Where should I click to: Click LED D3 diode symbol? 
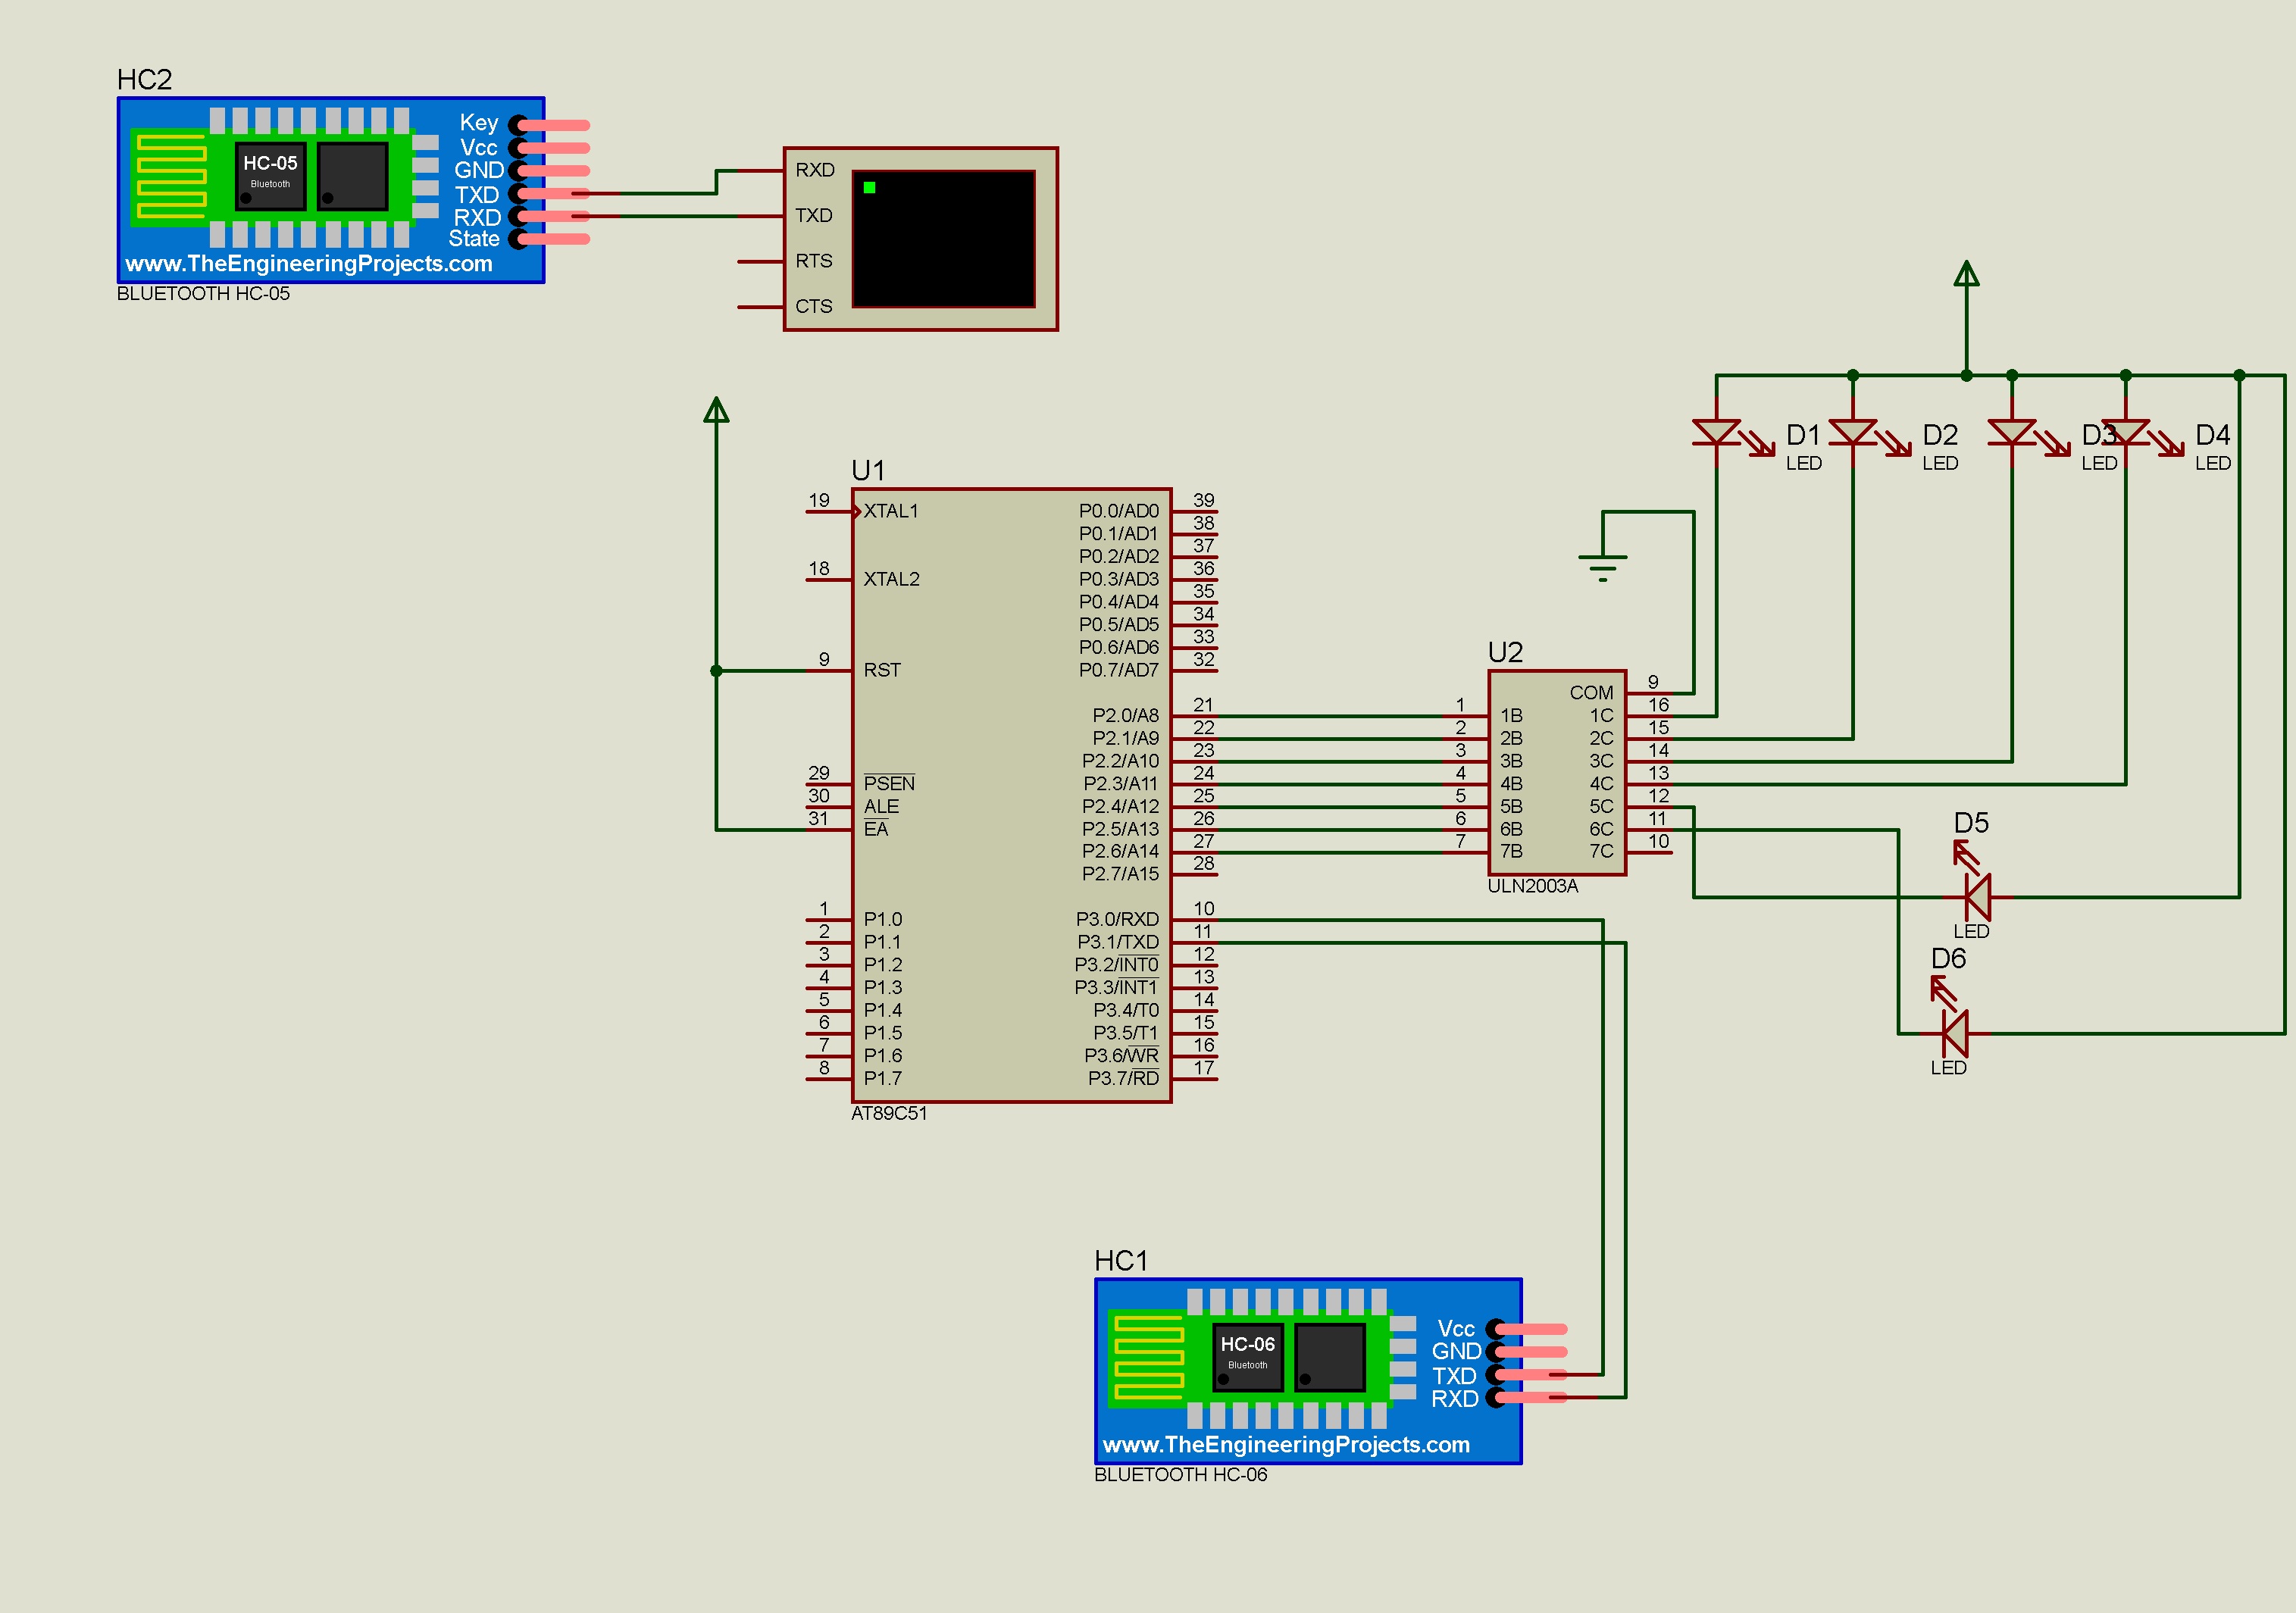pos(2011,433)
